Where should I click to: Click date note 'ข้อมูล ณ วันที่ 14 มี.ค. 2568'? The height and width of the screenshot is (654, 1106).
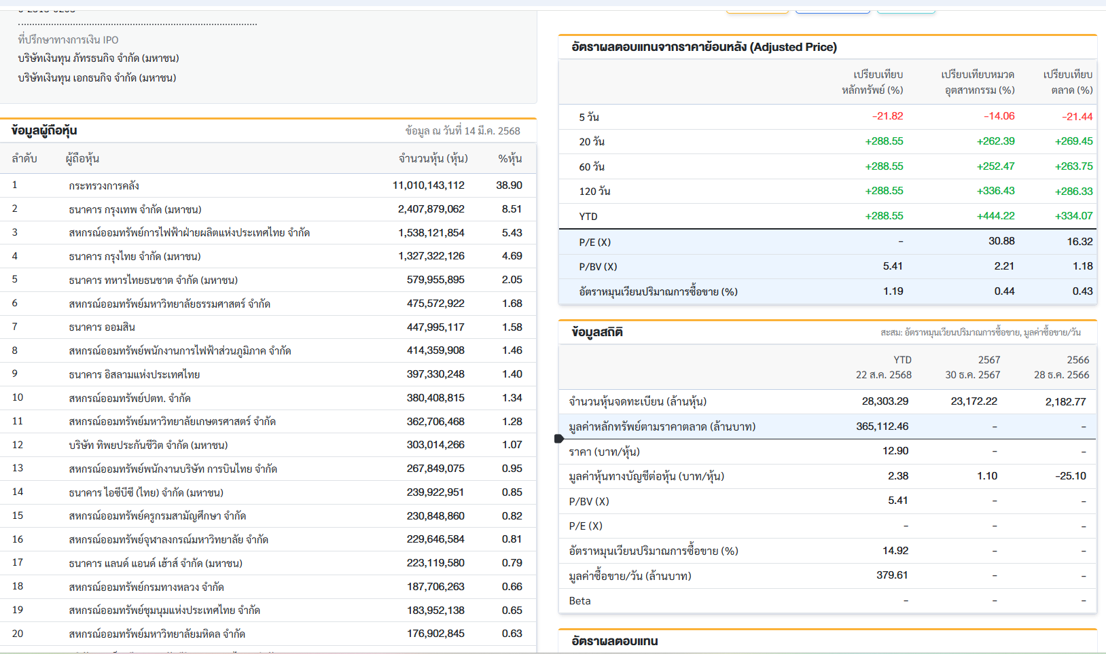[463, 131]
